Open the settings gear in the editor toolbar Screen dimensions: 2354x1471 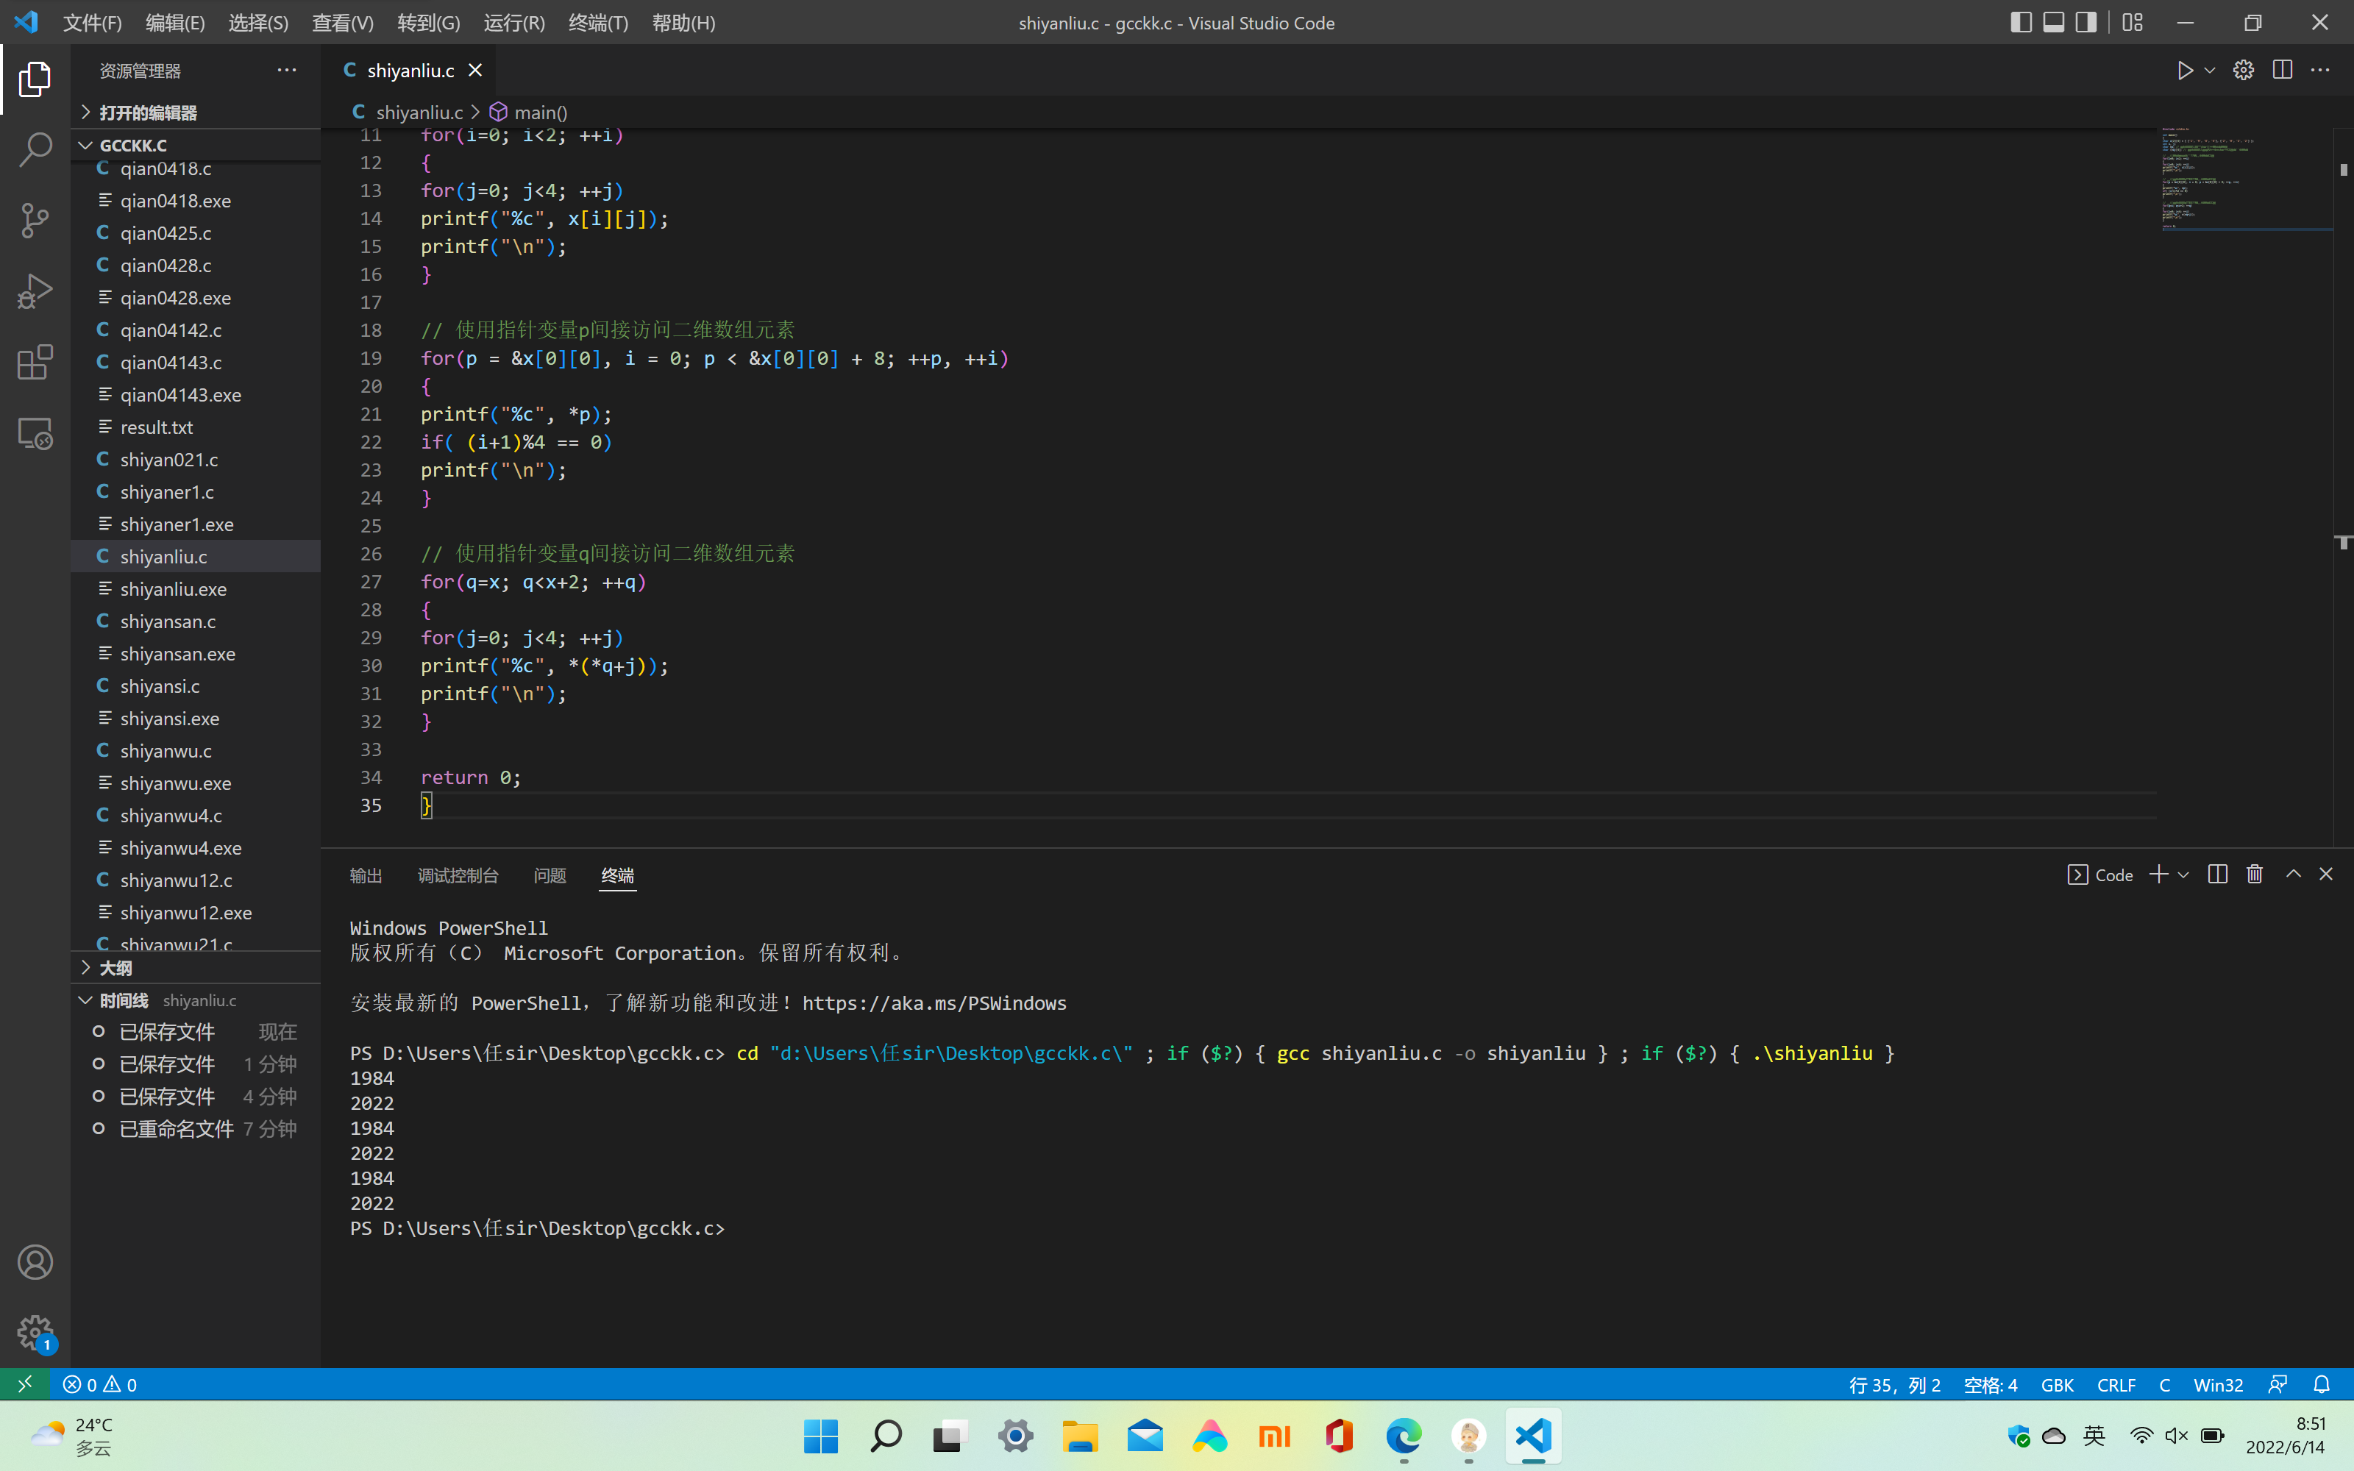click(x=2243, y=71)
